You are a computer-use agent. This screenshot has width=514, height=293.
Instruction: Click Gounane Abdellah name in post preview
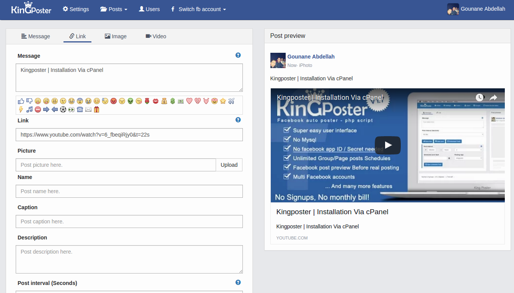point(311,57)
